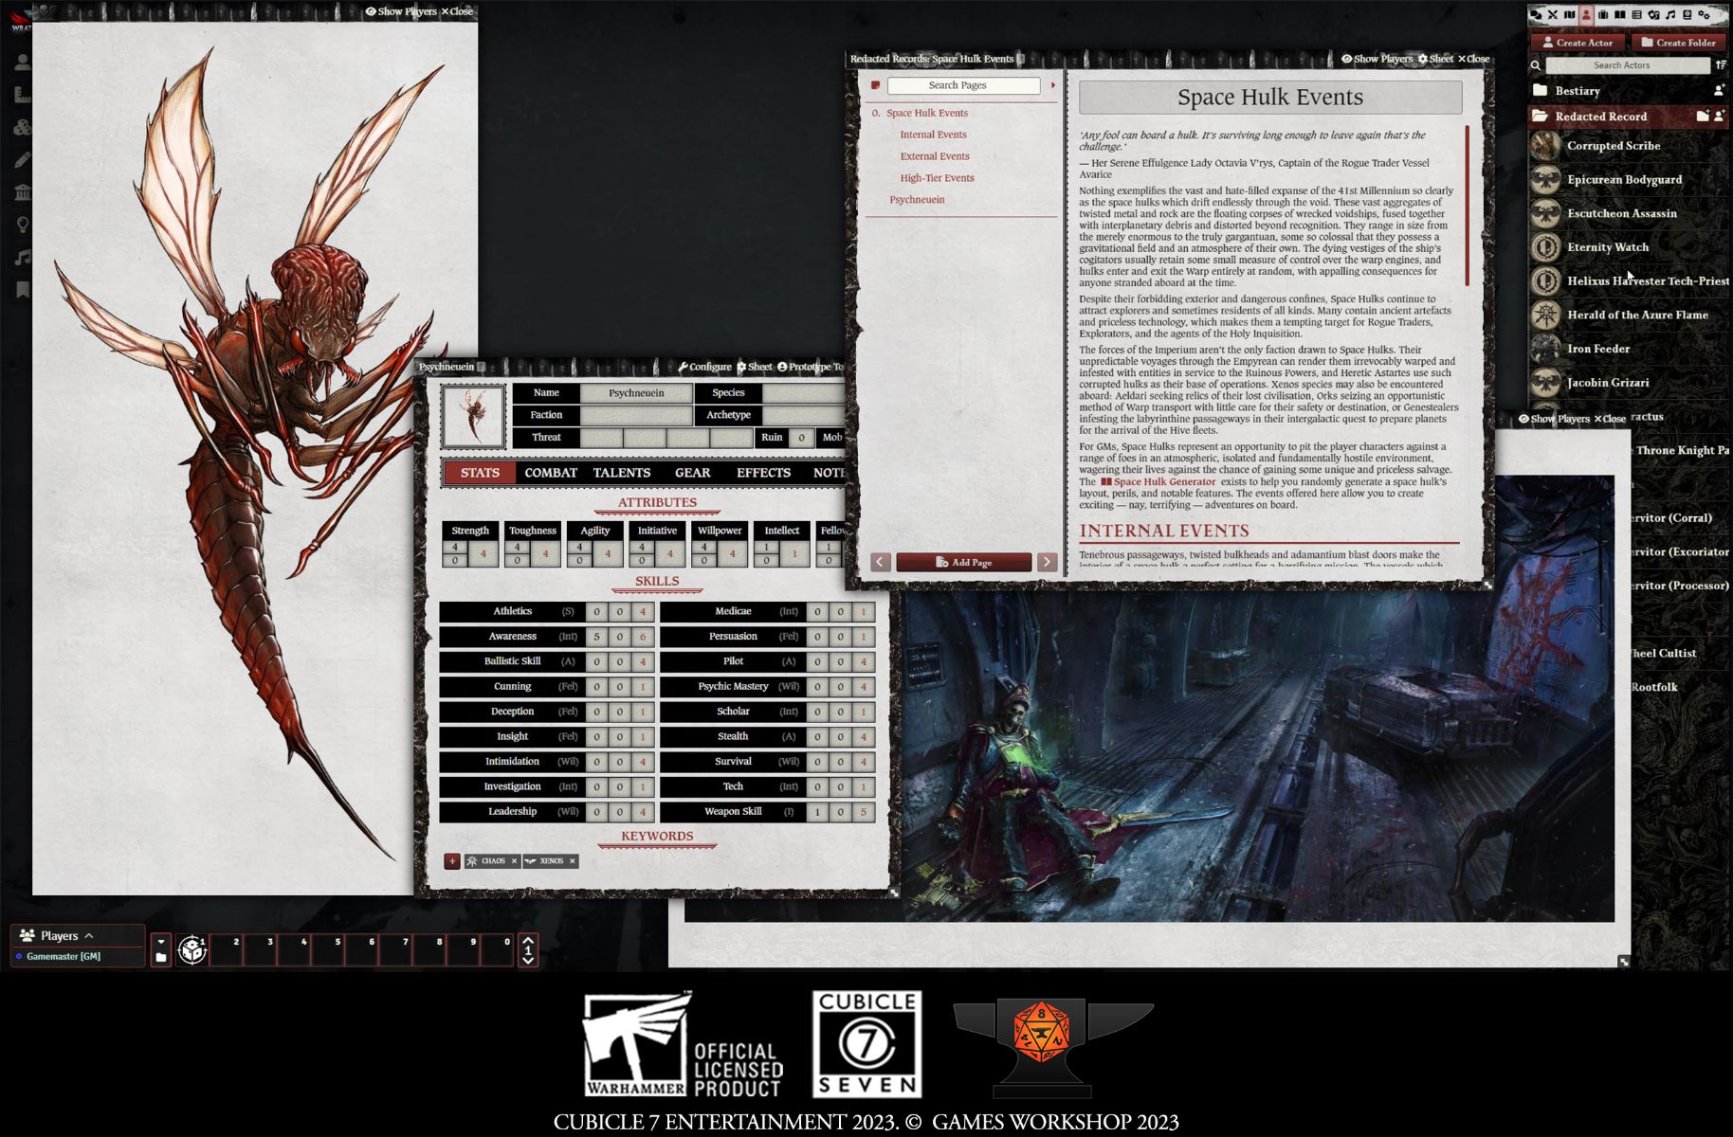Show Players on the corridor image popout
Image resolution: width=1733 pixels, height=1137 pixels.
(x=1553, y=419)
